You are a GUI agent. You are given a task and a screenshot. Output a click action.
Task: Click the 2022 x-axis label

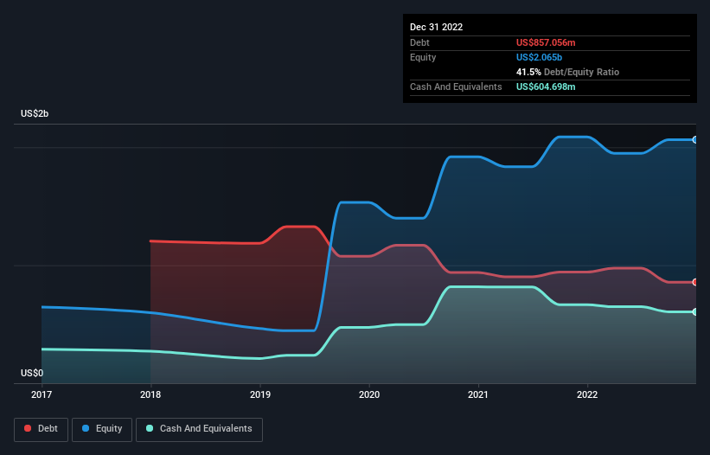[587, 394]
